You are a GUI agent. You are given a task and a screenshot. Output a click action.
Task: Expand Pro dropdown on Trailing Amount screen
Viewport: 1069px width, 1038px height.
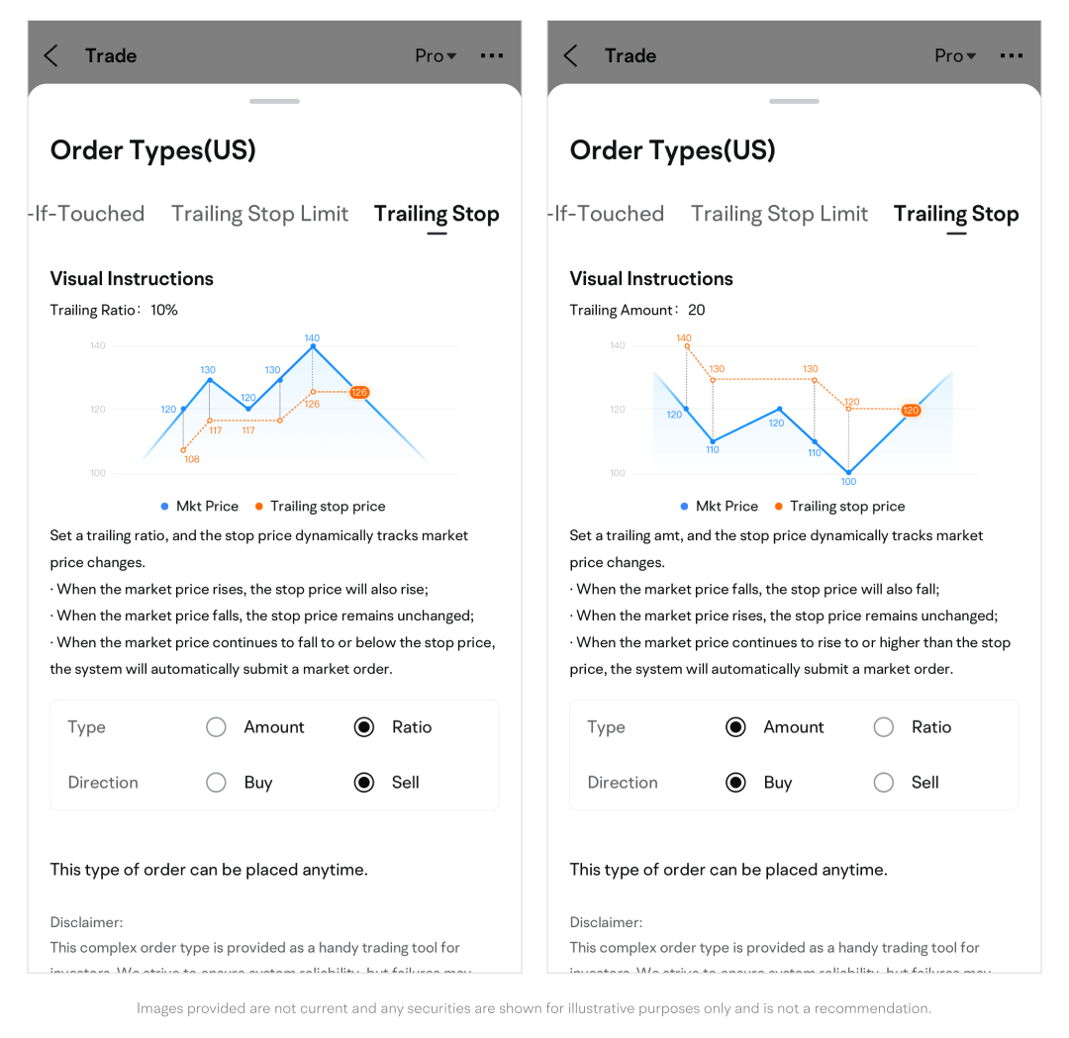(955, 55)
